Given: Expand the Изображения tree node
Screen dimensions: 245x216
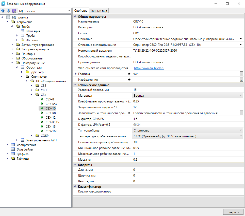Looking at the screenshot, I should click(x=7, y=145).
